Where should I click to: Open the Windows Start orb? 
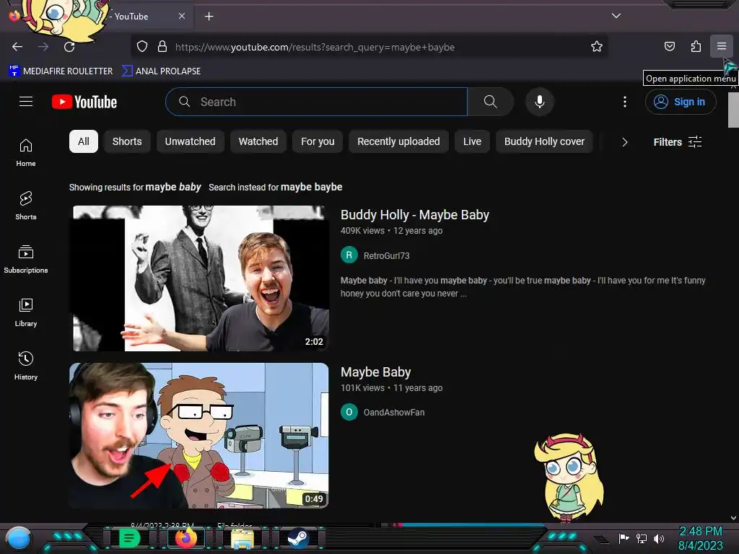coord(19,538)
